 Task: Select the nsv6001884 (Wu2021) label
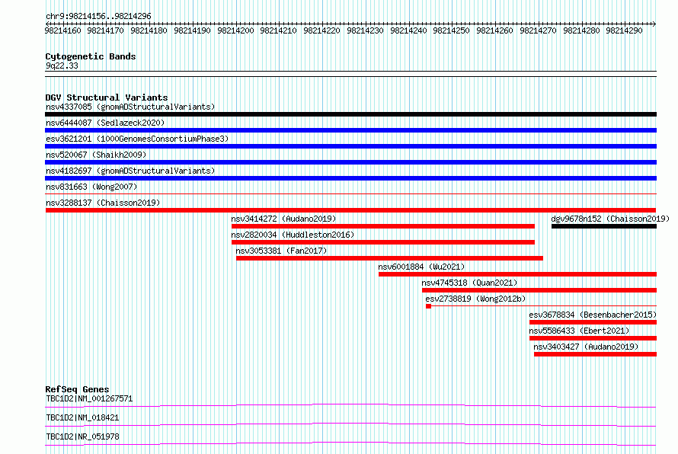[x=421, y=267]
